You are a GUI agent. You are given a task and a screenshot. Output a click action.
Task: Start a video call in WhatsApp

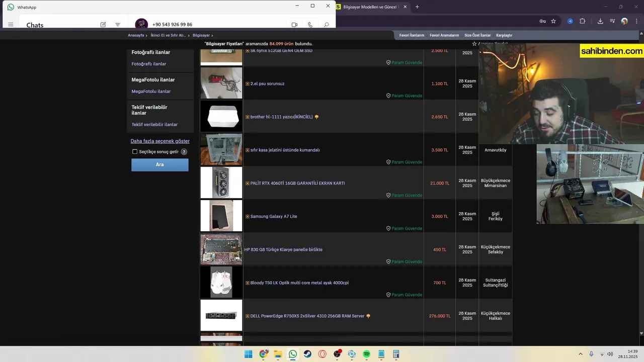point(295,25)
